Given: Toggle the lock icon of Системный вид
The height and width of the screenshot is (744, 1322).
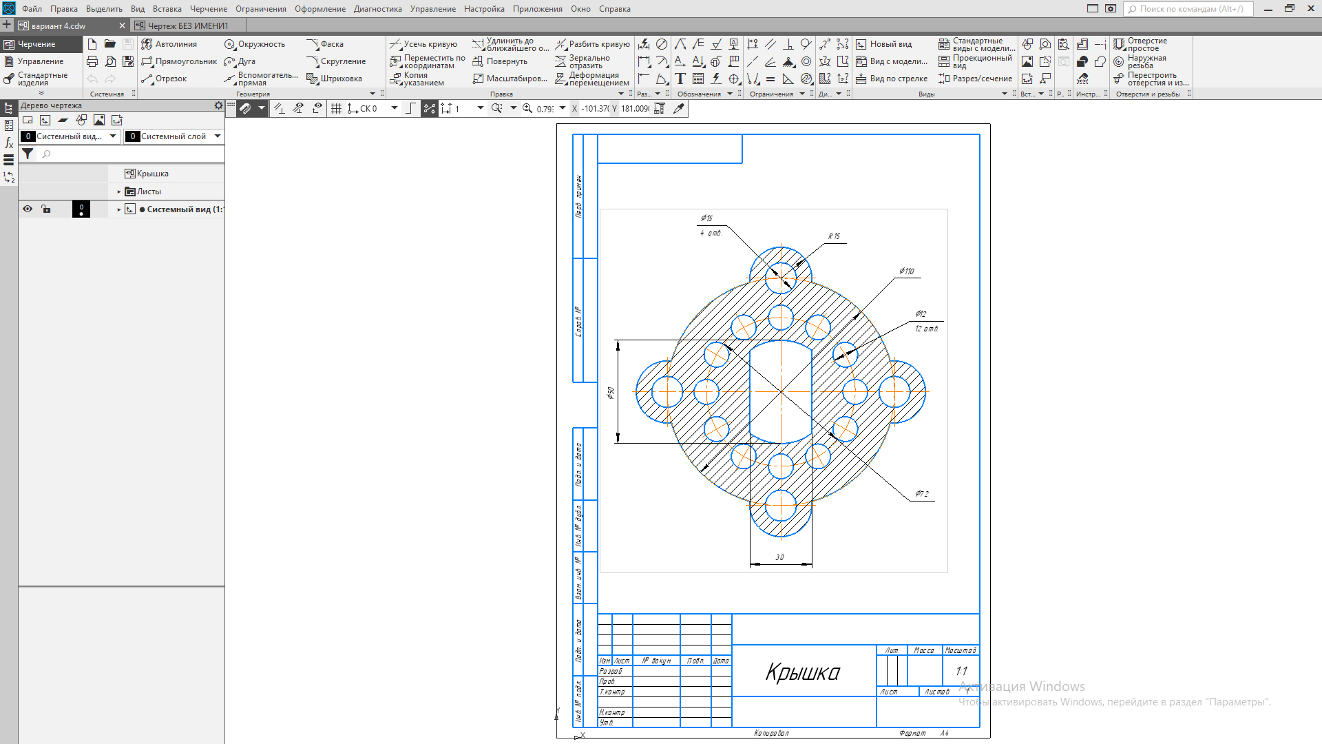Looking at the screenshot, I should 46,209.
